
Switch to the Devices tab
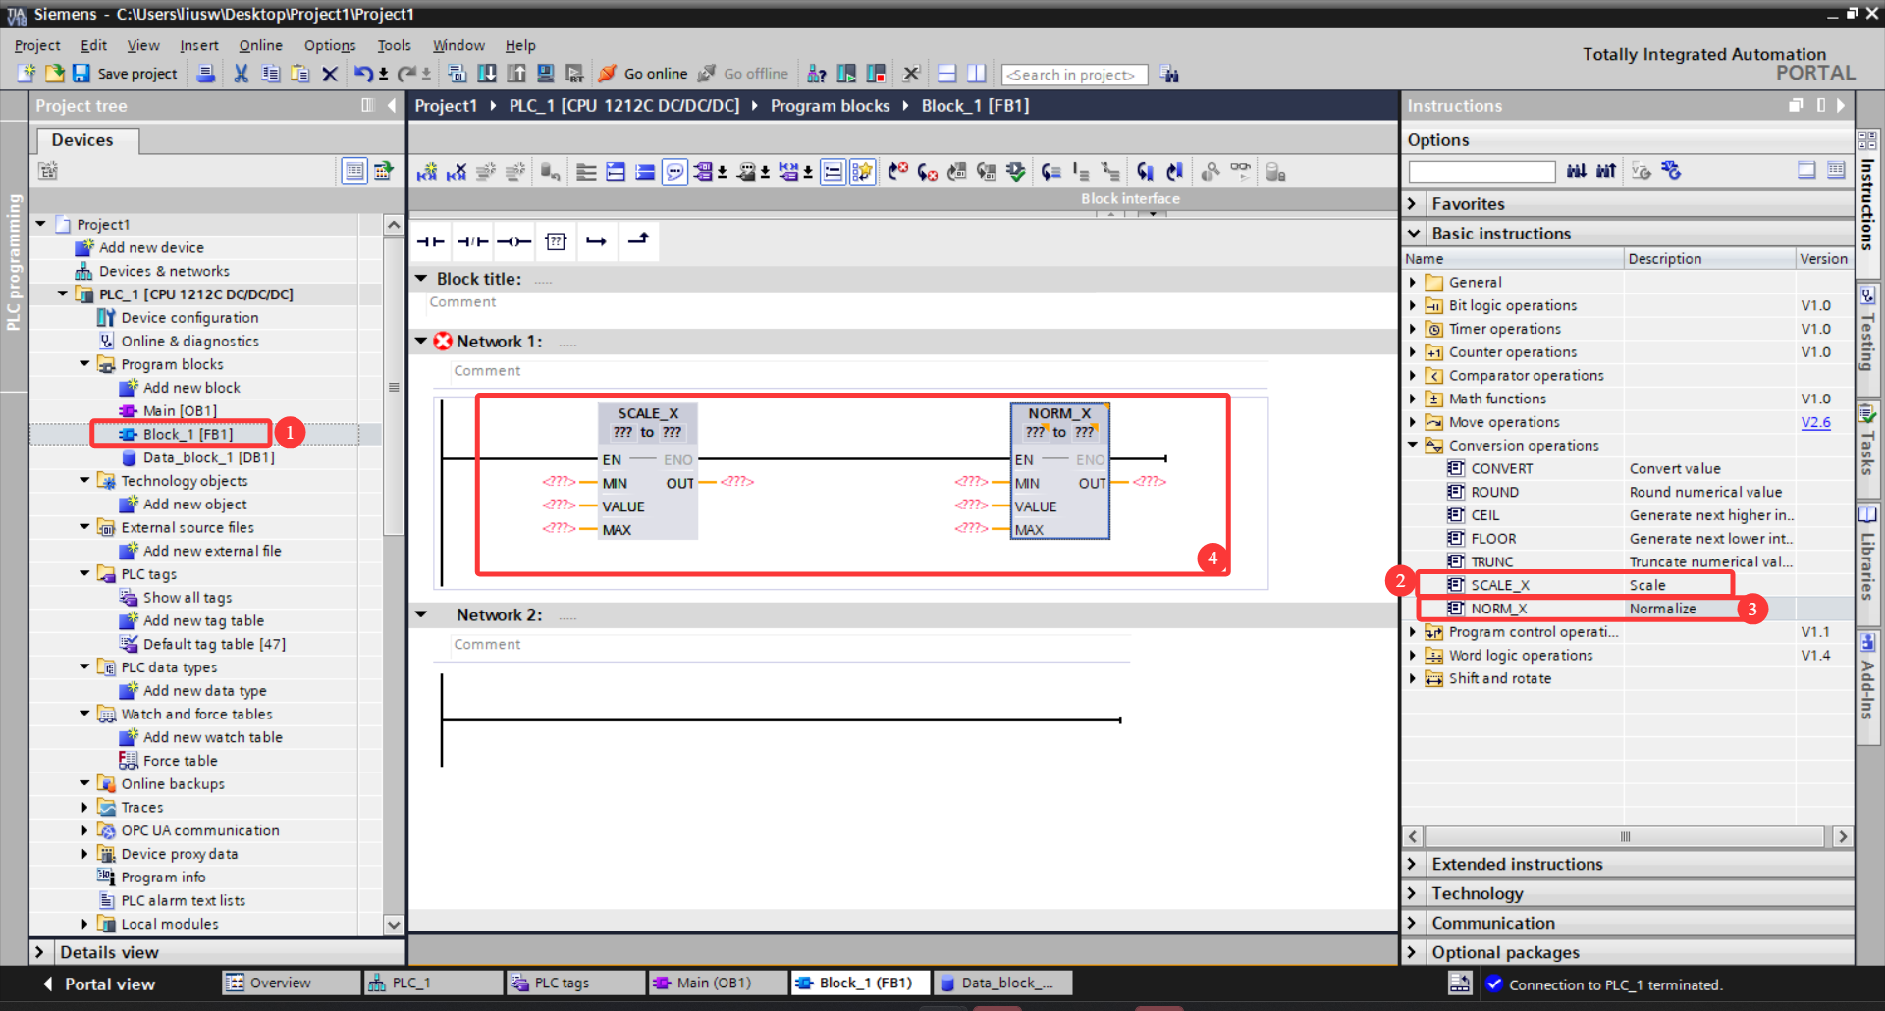[82, 140]
